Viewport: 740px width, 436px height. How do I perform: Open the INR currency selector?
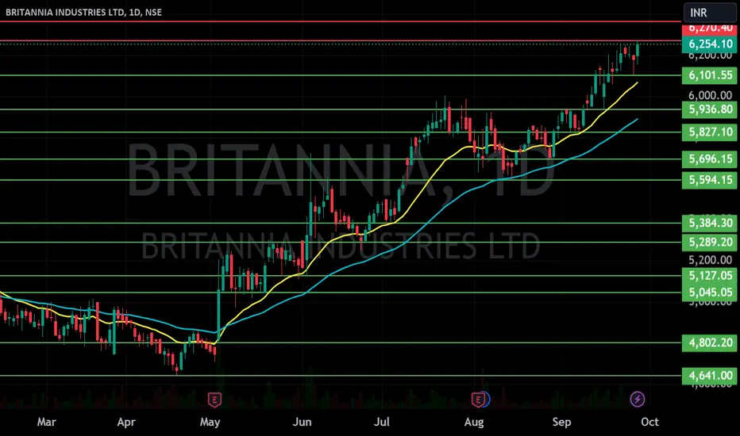(x=710, y=12)
